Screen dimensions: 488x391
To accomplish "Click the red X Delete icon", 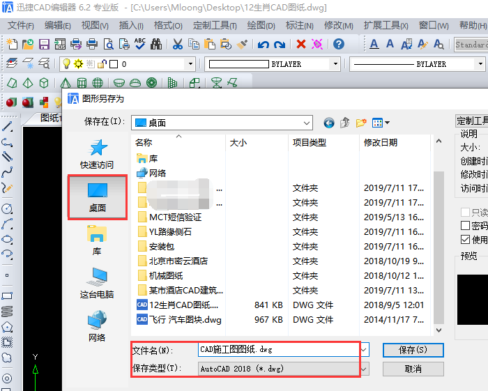I will (301, 44).
